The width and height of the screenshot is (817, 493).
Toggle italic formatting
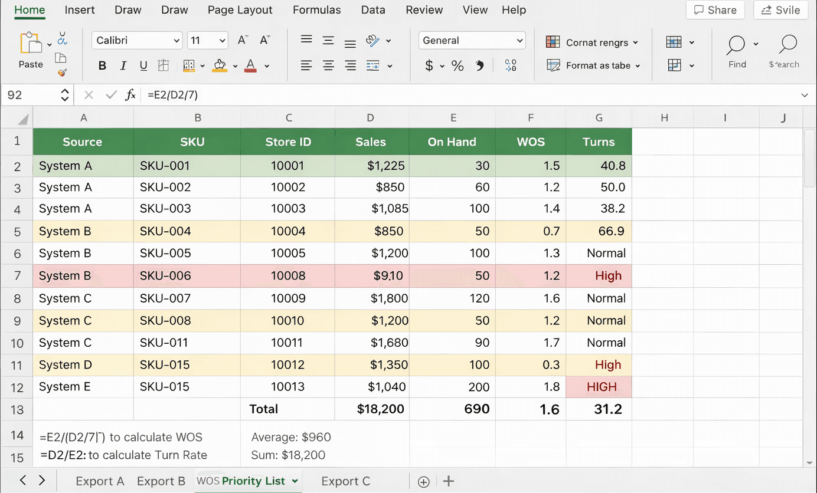tap(123, 65)
